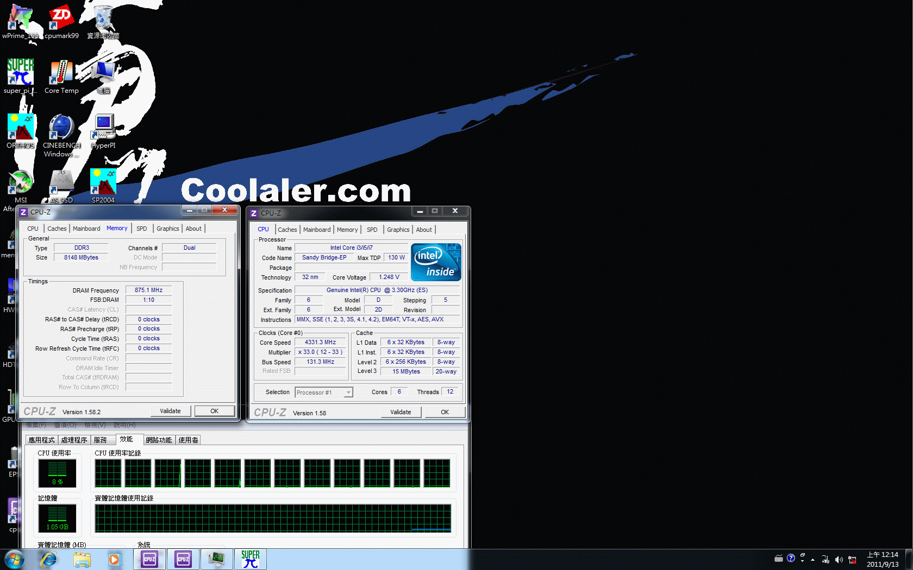Open Task Manager 應用程式 tab

click(42, 440)
